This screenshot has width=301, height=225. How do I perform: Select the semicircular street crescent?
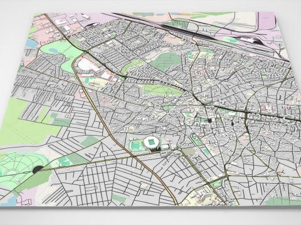(x=104, y=154)
